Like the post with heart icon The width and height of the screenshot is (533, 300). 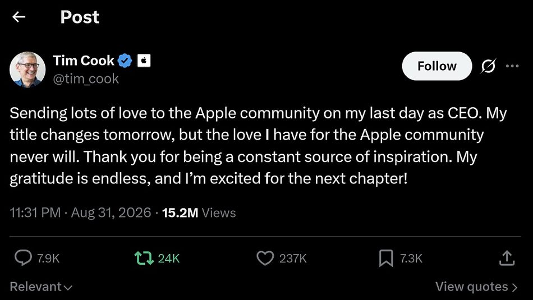(x=265, y=258)
